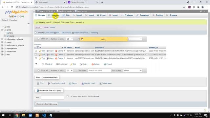Bookmark the page with star icon

click(x=184, y=7)
